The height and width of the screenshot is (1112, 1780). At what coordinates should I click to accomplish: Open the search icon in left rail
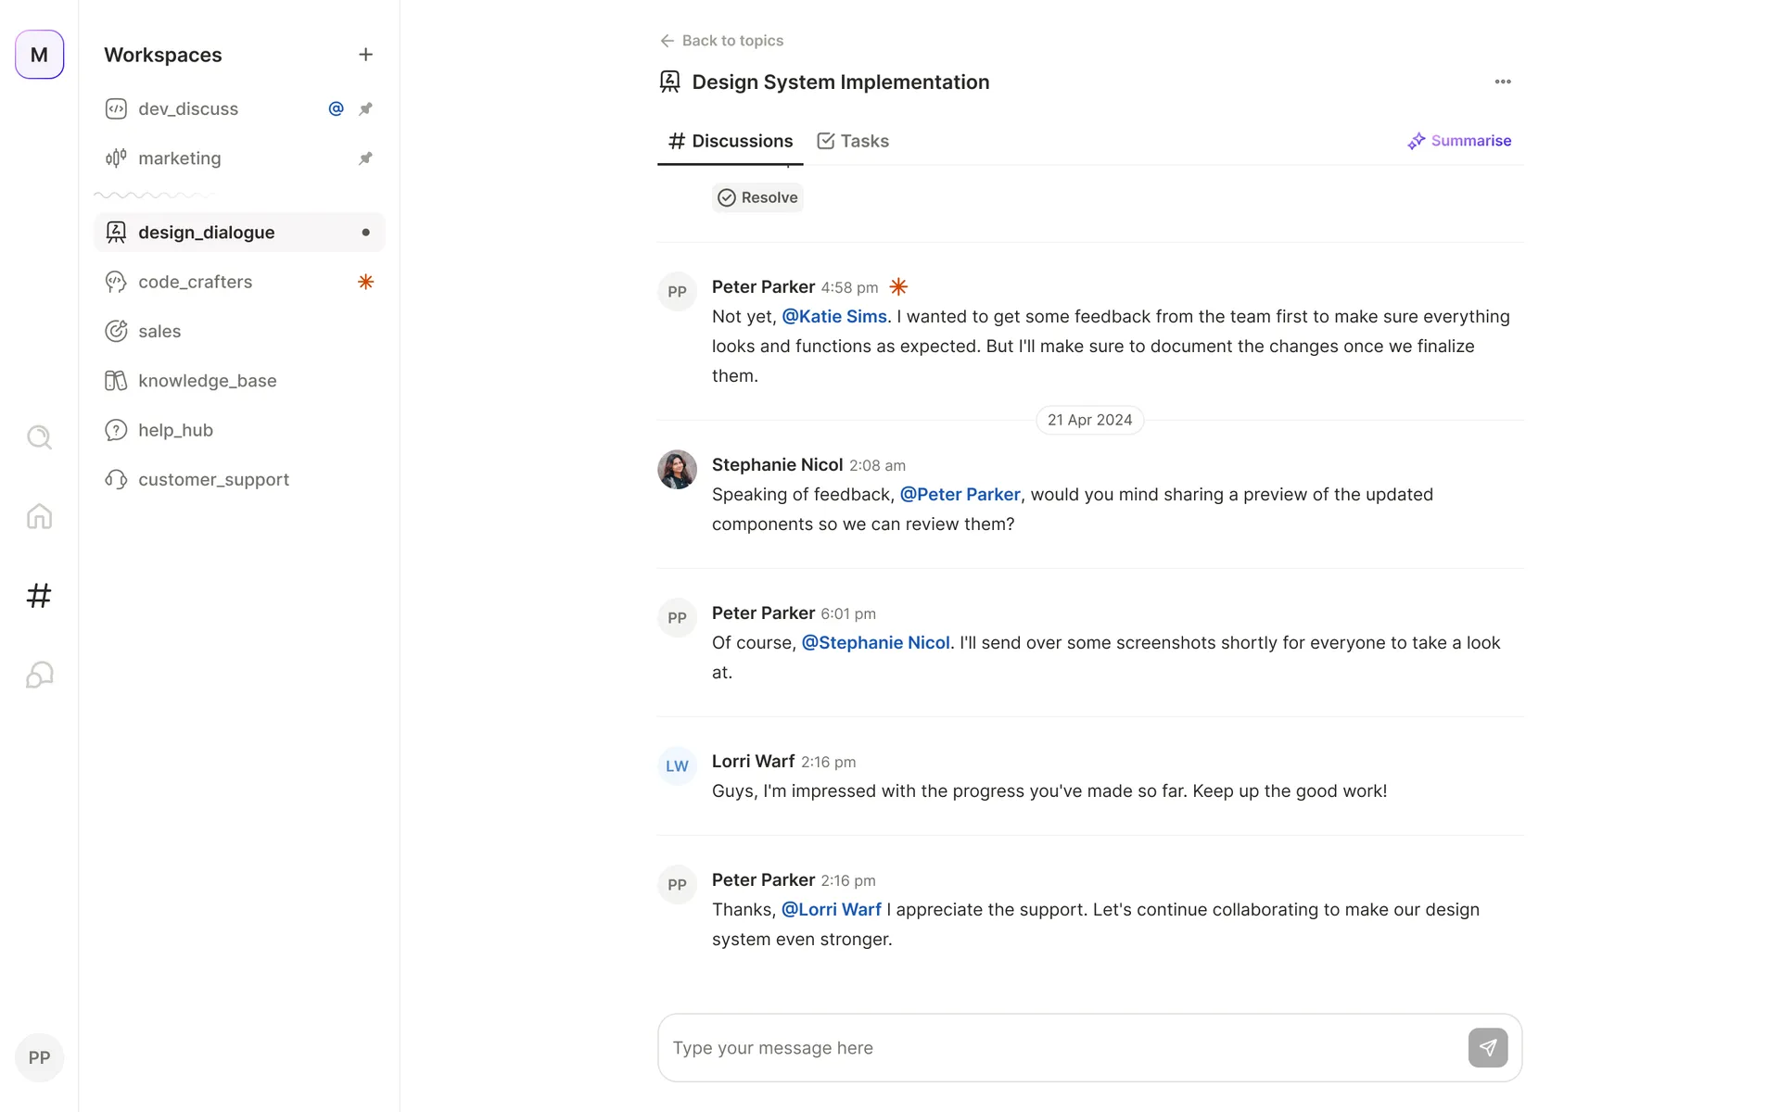tap(39, 436)
